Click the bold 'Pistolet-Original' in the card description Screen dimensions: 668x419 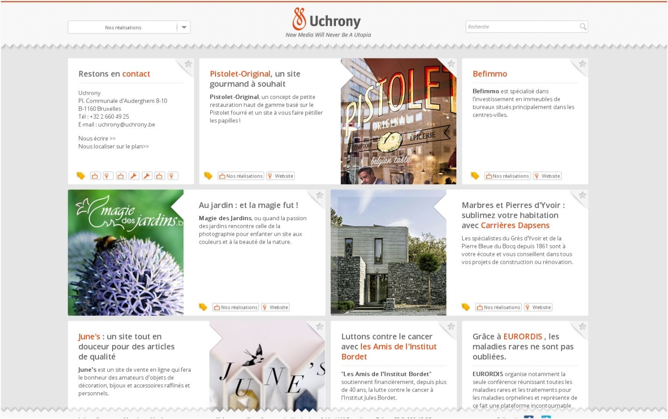[234, 97]
